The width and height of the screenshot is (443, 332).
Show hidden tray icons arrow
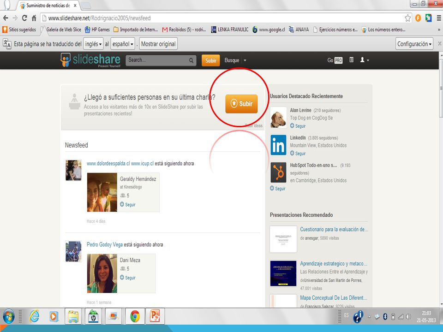(369, 317)
